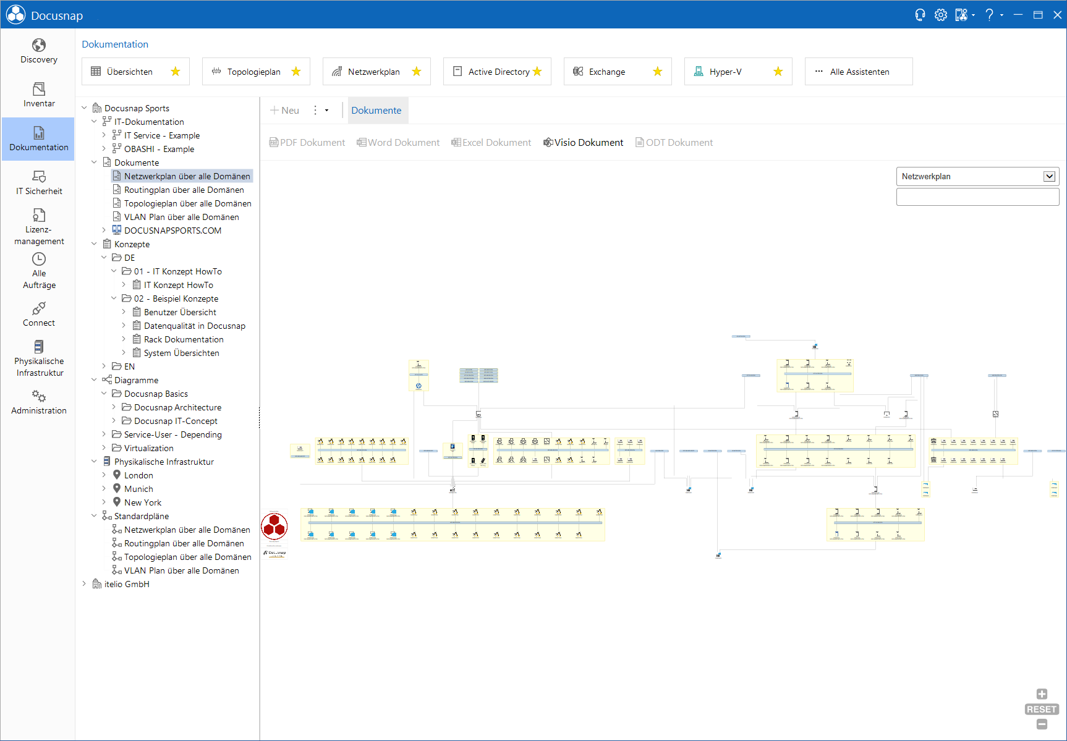Viewport: 1067px width, 741px height.
Task: Click the help question mark icon
Action: (989, 15)
